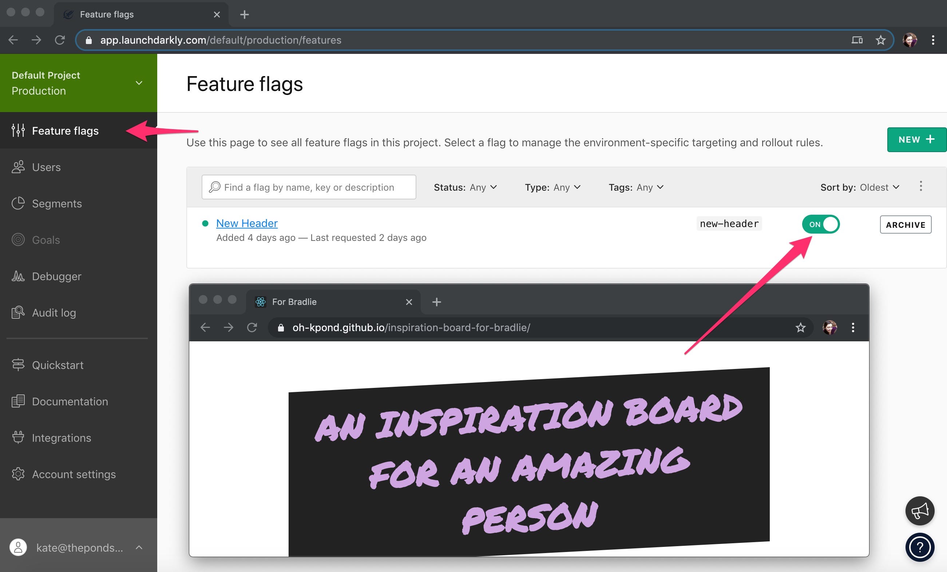Open the Goals panel
The image size is (947, 572).
(46, 240)
